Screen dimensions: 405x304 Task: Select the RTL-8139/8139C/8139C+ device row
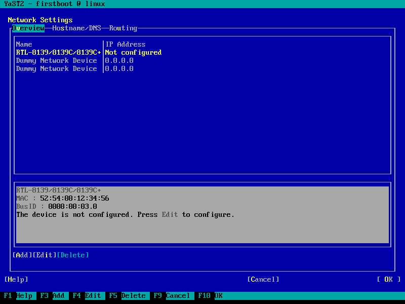[x=58, y=53]
